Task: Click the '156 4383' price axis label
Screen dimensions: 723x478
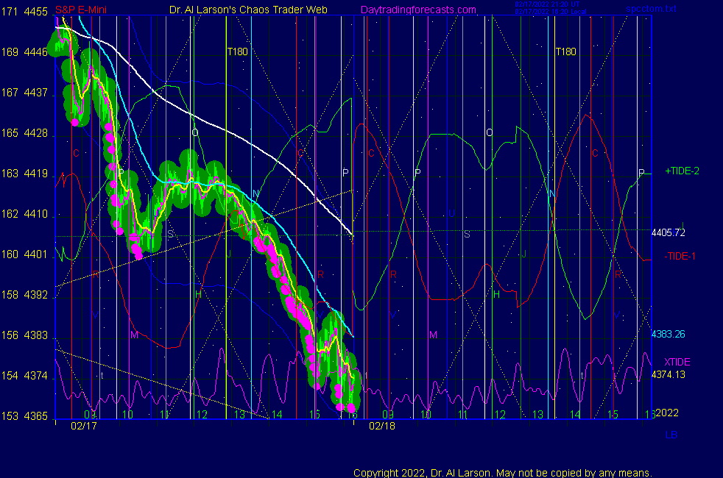Action: (x=24, y=335)
